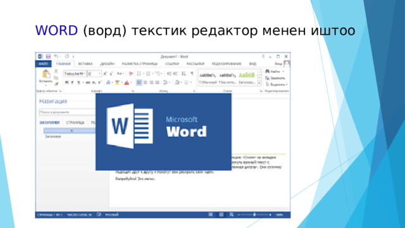Click the Subscript icon
Screen dimensions: 405x228
coord(94,82)
